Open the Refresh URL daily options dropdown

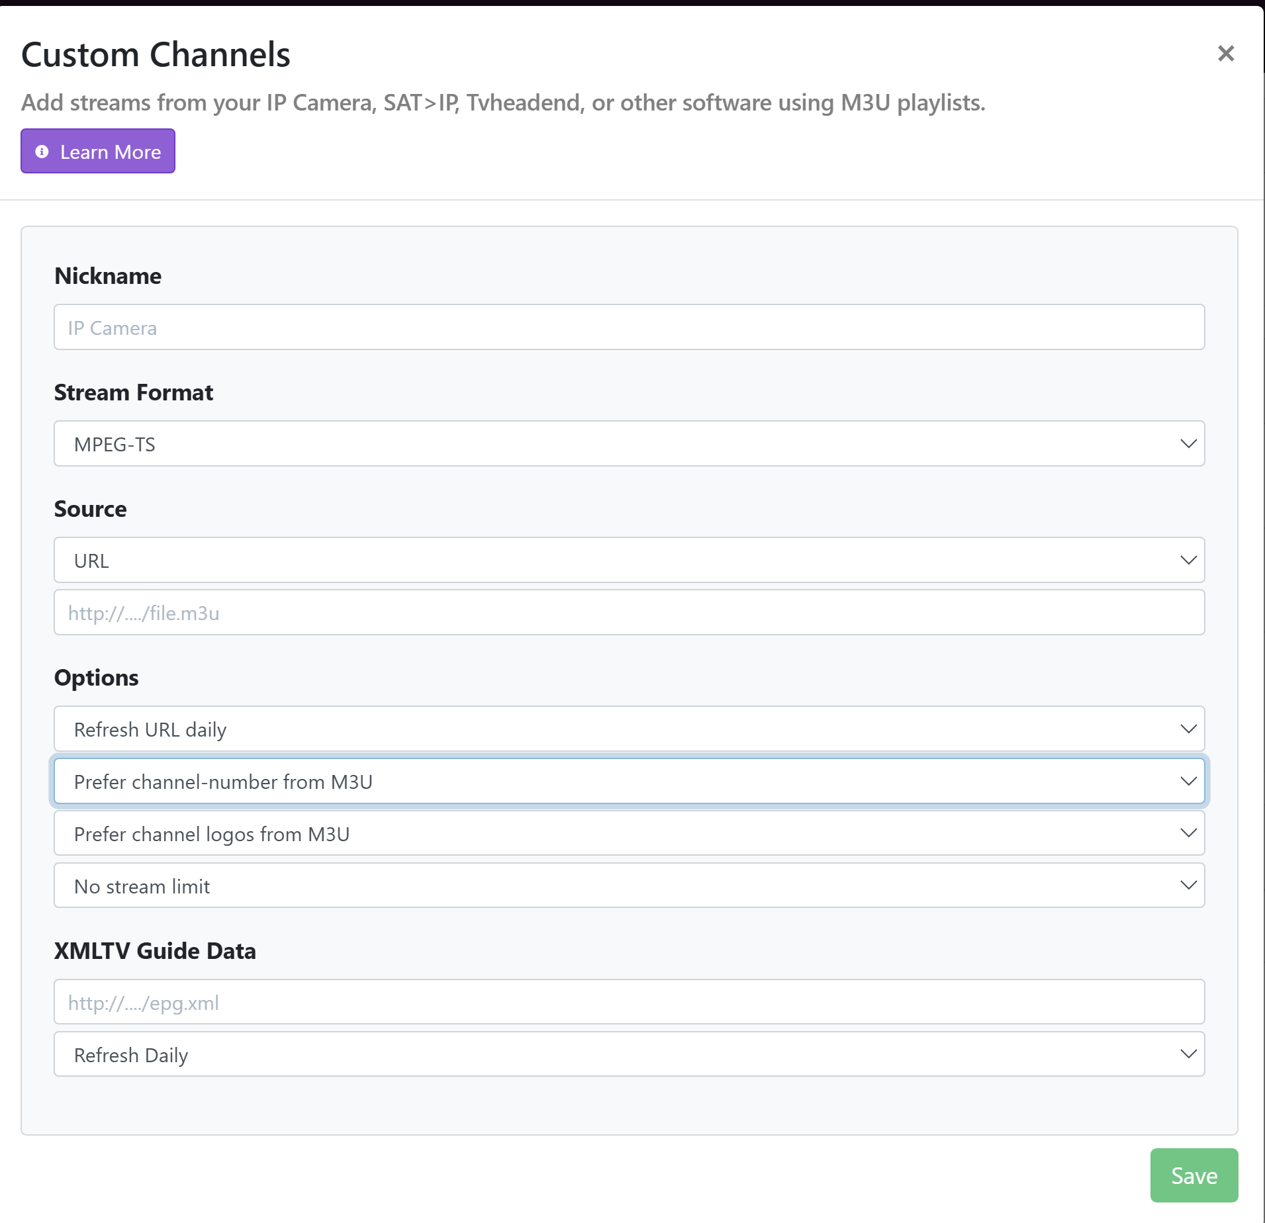(x=629, y=729)
